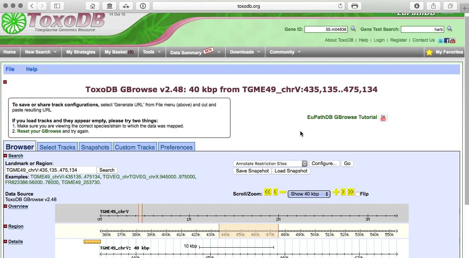Zoom in with plus icon
This screenshot has height=258, width=469.
336,192
